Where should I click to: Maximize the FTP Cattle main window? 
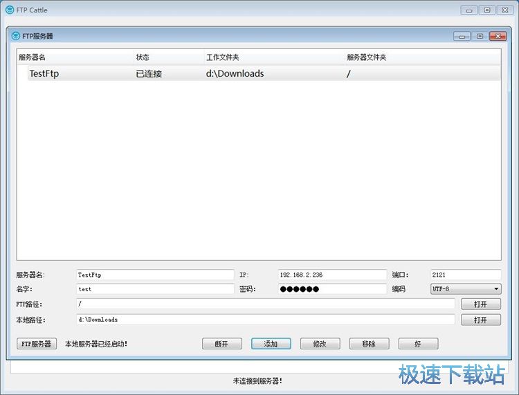tap(487, 10)
